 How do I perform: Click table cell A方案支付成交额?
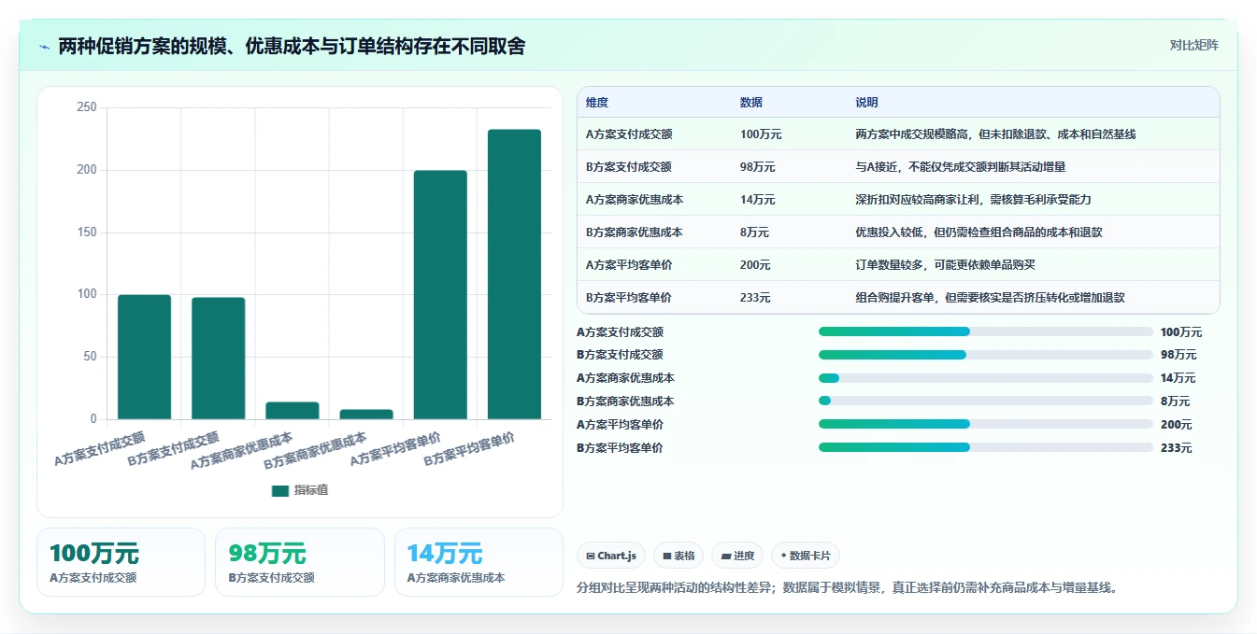pyautogui.click(x=629, y=134)
